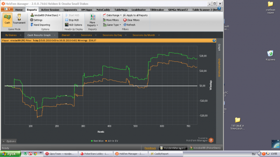Switch to NoteCaddy tab
Screen dimensions: 280x157
tap(103, 10)
